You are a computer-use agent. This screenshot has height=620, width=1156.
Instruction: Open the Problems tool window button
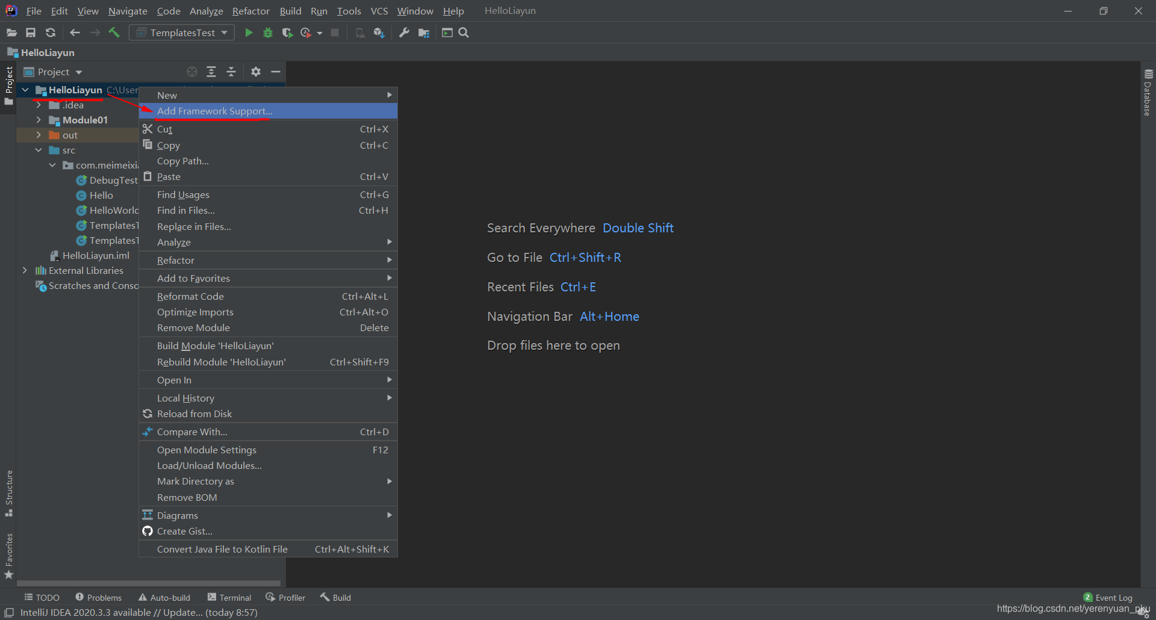pyautogui.click(x=98, y=597)
